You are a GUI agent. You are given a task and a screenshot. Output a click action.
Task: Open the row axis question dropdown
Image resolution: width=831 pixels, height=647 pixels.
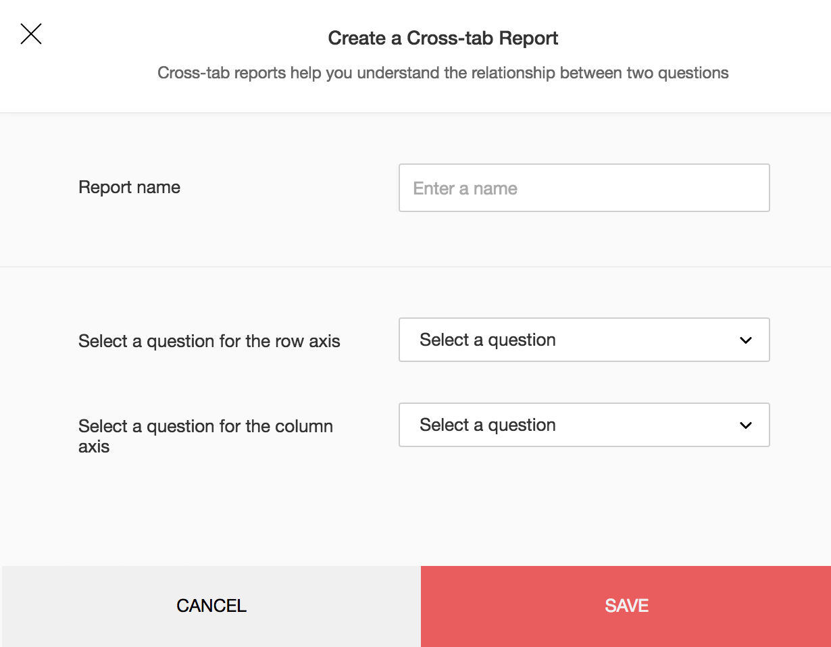coord(584,340)
